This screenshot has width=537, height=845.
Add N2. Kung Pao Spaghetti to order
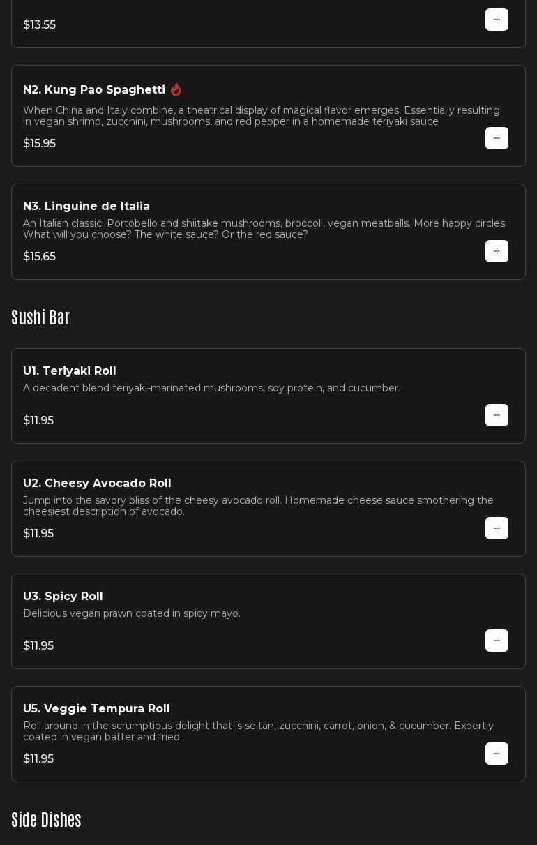coord(497,138)
